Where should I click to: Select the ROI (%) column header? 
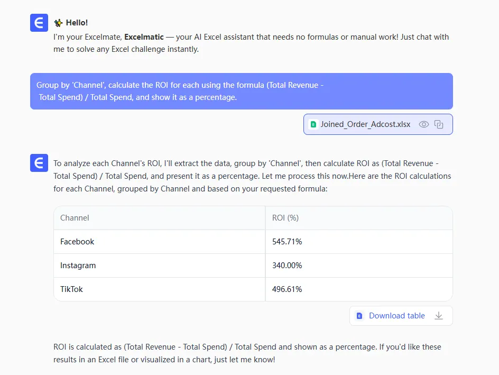(x=285, y=218)
